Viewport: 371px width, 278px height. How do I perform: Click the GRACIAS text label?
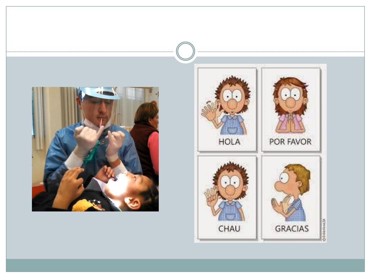pyautogui.click(x=292, y=229)
